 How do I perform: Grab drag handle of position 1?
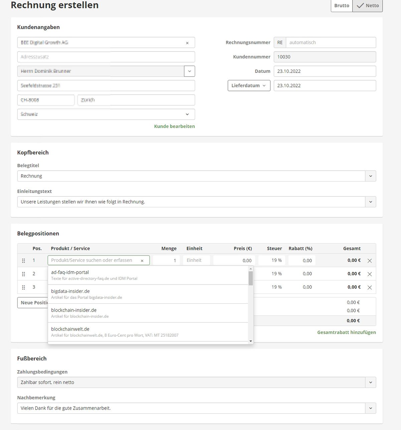(x=23, y=261)
